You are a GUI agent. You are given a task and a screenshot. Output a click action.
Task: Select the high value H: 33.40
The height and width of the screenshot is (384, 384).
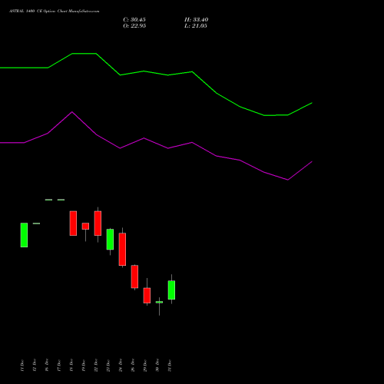pyautogui.click(x=196, y=20)
